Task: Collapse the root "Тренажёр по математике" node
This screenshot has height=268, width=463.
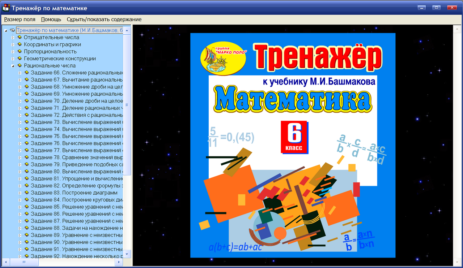Action: [x=5, y=30]
